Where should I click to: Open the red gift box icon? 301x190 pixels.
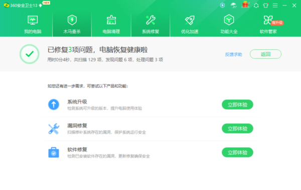[245, 5]
